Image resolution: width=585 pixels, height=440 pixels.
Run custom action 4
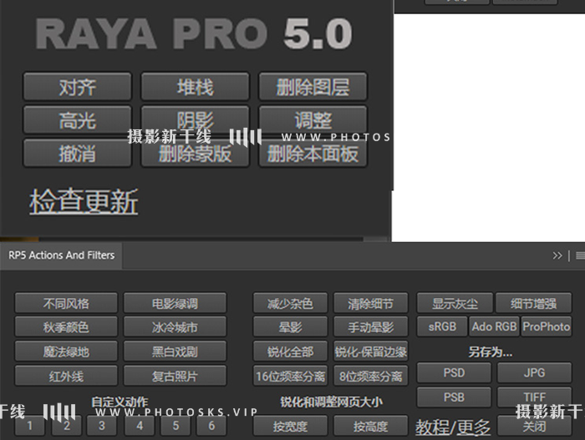(140, 426)
